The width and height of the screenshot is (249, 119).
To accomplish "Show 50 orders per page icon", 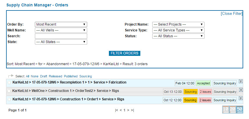I will 240,110.
